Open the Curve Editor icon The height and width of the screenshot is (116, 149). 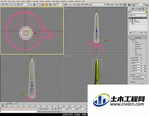[x=121, y=4]
